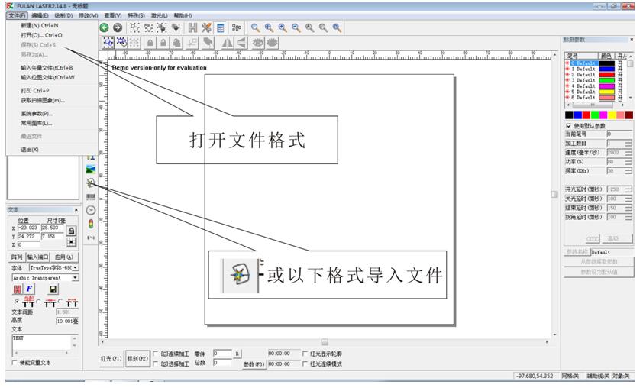Image resolution: width=643 pixels, height=388 pixels.
Task: Uncheck 使用默认参数 checkbox
Action: click(x=569, y=125)
